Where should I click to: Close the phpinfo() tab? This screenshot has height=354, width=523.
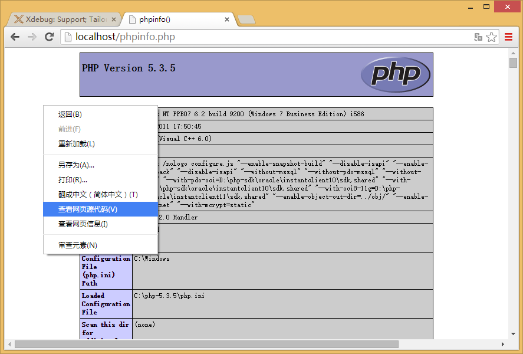[x=227, y=19]
